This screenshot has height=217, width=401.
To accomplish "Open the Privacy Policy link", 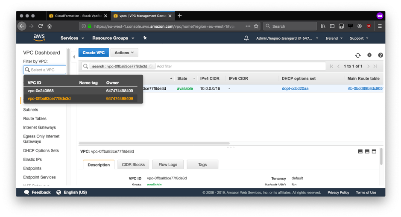I will 338,193.
